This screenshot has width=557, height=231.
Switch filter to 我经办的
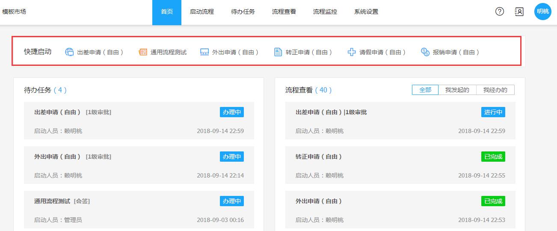pyautogui.click(x=495, y=90)
